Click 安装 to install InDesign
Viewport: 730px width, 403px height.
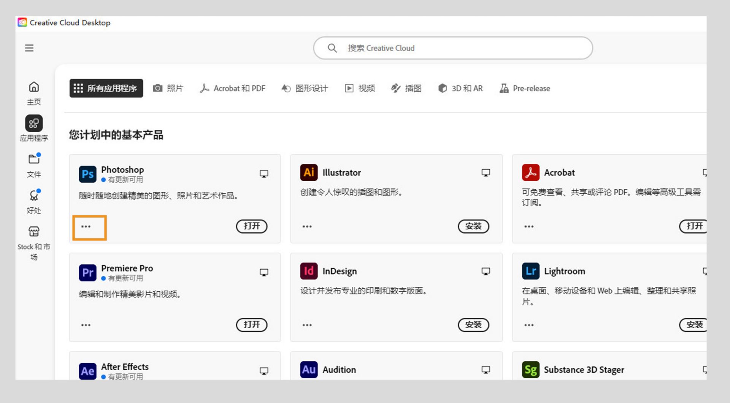click(x=473, y=325)
